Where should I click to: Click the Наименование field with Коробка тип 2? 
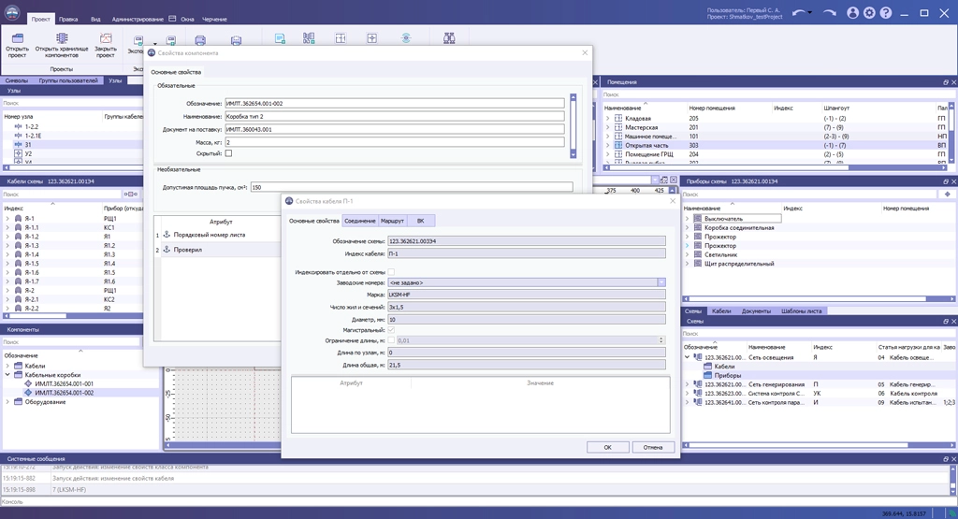coord(394,116)
